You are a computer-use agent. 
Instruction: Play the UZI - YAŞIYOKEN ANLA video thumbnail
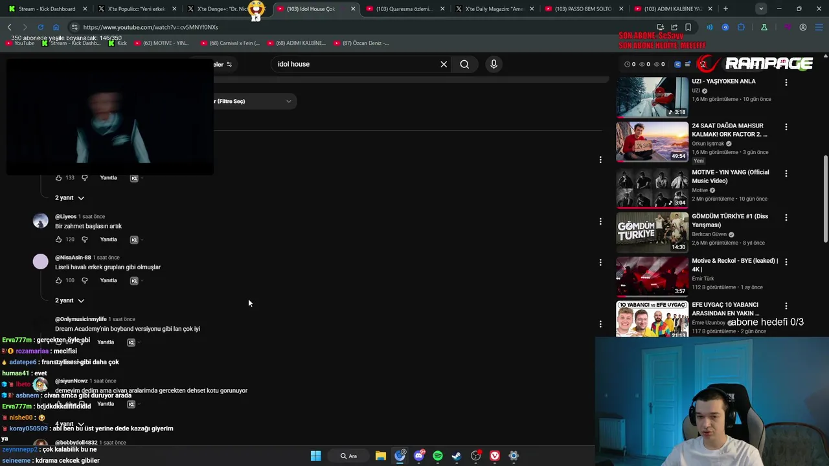click(652, 97)
